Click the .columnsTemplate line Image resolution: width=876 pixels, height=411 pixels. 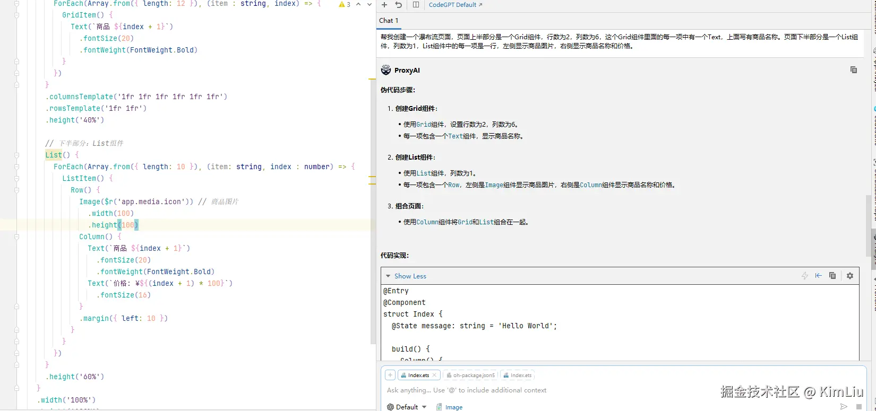pos(136,97)
